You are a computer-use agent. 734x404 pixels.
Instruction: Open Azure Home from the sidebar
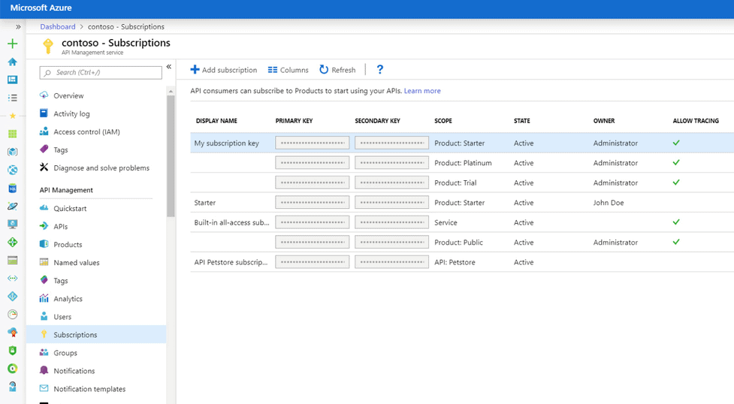coord(12,62)
